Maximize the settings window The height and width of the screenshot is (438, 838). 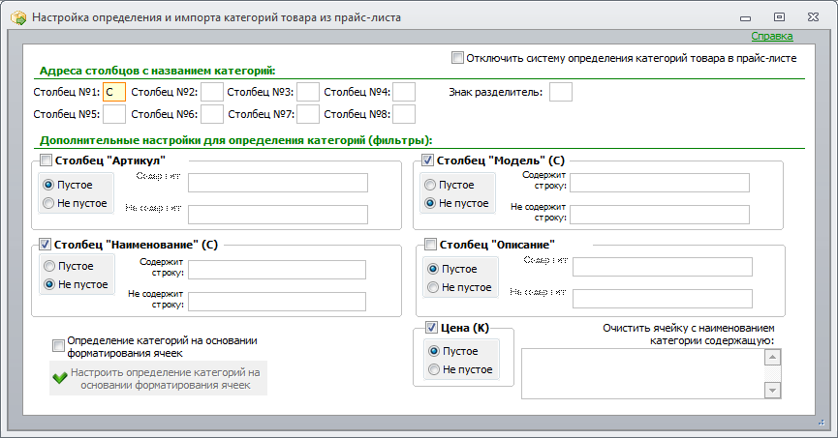point(779,17)
